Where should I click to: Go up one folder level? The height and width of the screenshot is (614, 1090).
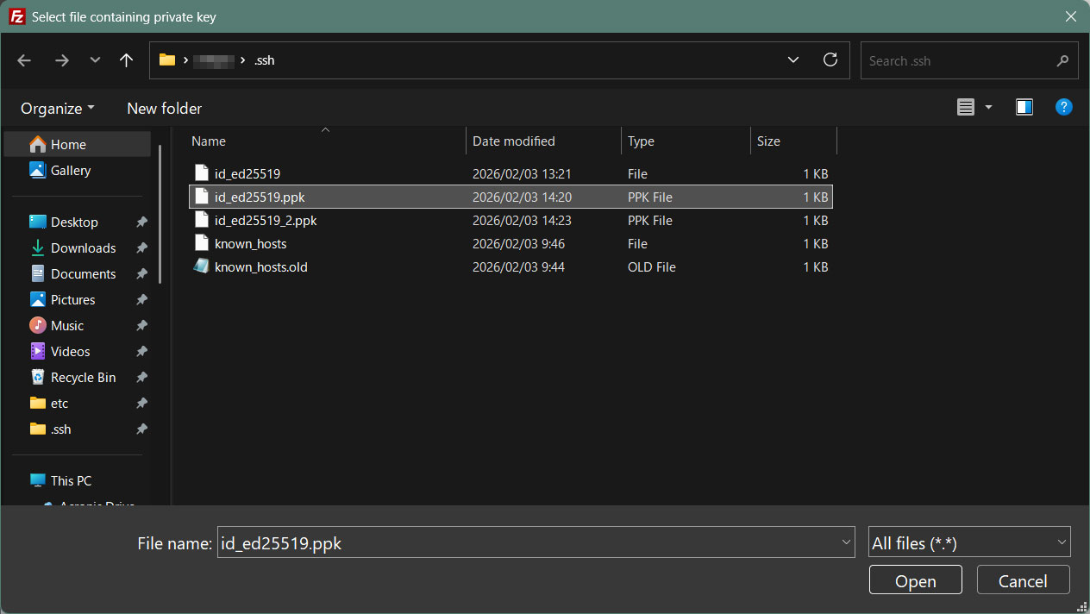coord(127,60)
